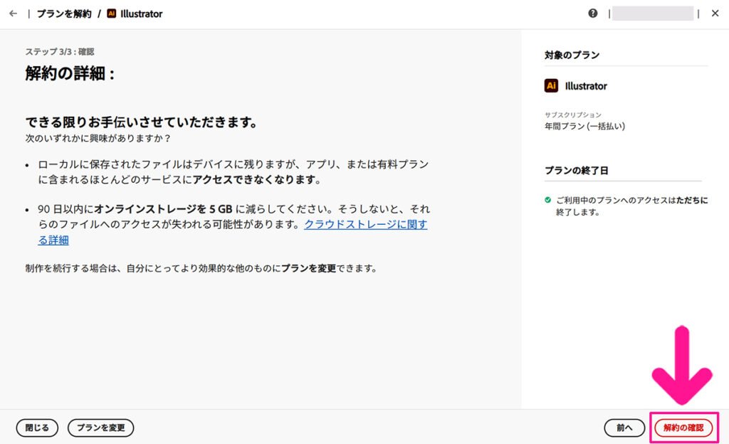
Task: Click the Illustrator icon in the breadcrumb
Action: [111, 14]
